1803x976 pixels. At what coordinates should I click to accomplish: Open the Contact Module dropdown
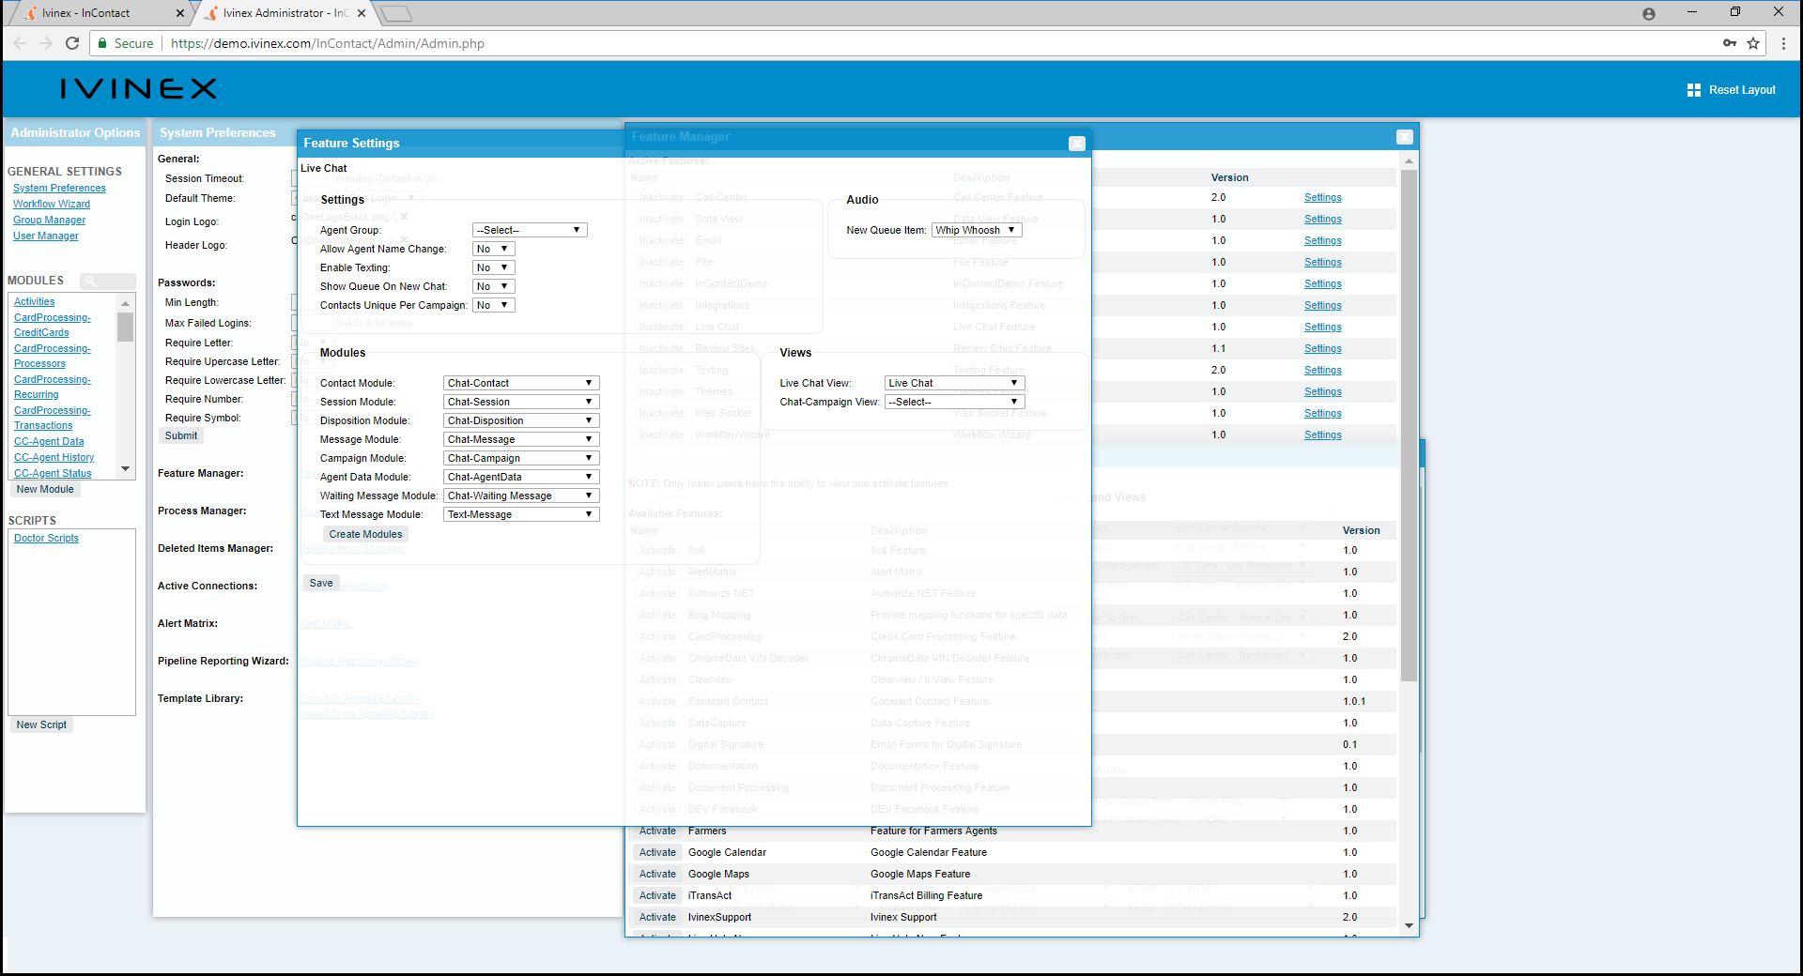521,383
